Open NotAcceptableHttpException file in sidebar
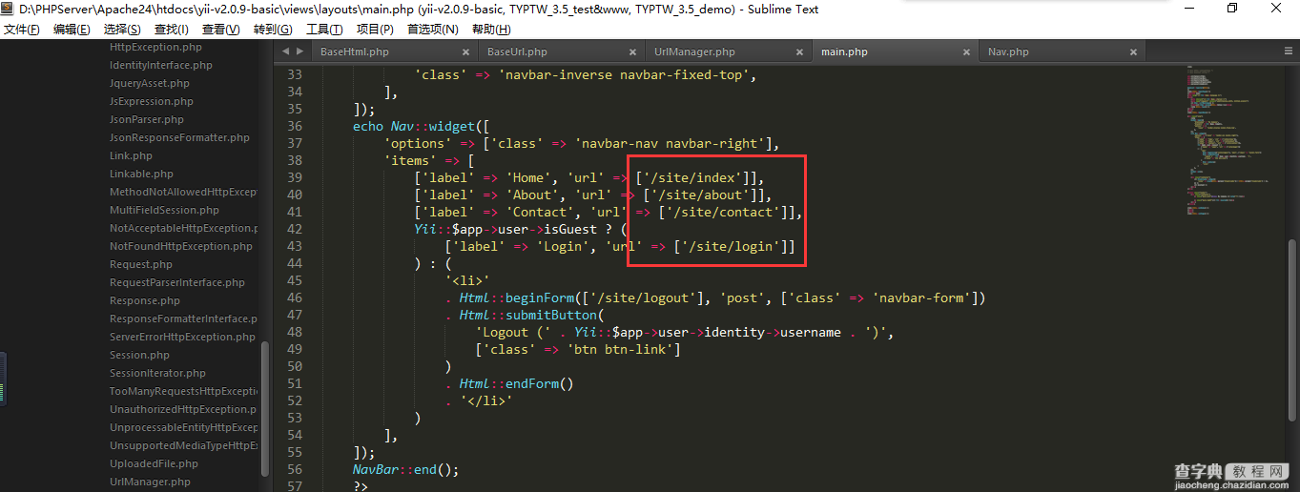 point(183,228)
